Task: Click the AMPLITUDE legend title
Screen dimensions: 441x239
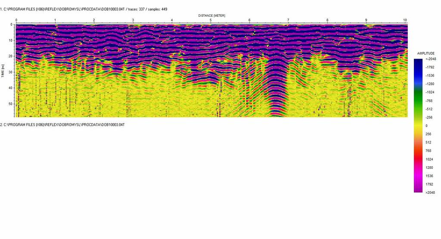Action: pyautogui.click(x=426, y=53)
